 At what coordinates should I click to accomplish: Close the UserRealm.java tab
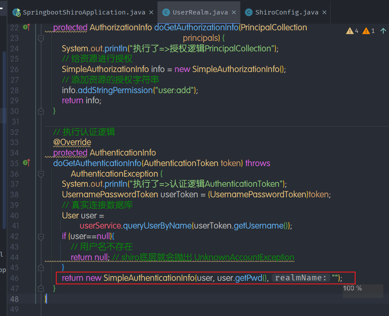(x=233, y=12)
